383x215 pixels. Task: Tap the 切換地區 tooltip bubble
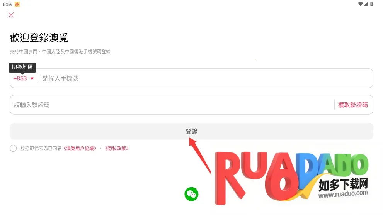tap(22, 67)
